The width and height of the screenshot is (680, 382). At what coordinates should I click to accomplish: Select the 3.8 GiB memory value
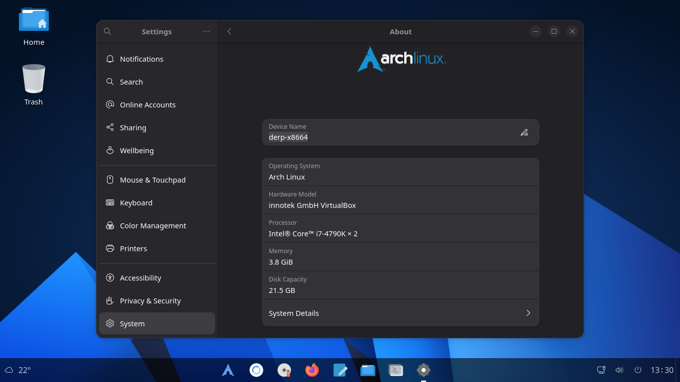click(281, 262)
